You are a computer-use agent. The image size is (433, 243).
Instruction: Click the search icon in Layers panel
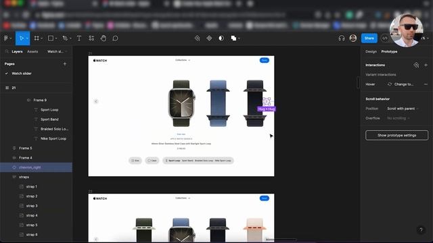(x=7, y=51)
